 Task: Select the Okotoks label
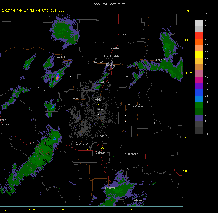(x=104, y=177)
